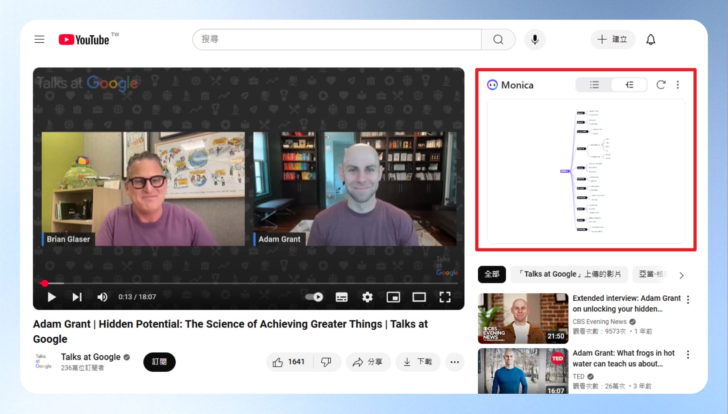Viewport: 728px width, 414px height.
Task: Switch Monica to list summary view
Action: 594,85
